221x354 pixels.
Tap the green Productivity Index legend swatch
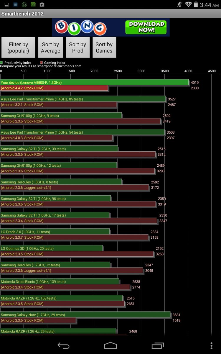click(x=1, y=63)
